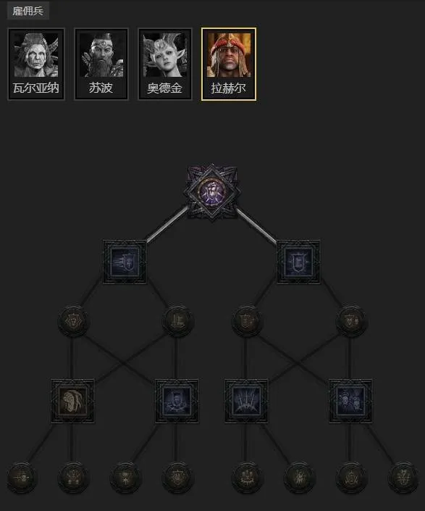Click the purple diamond root skill node
The image size is (425, 511).
212,192
